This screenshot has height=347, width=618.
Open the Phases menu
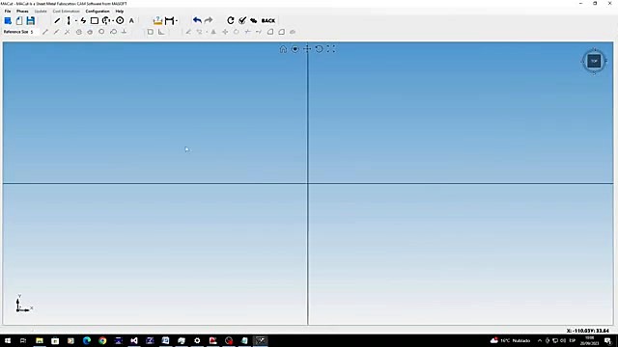pyautogui.click(x=22, y=11)
